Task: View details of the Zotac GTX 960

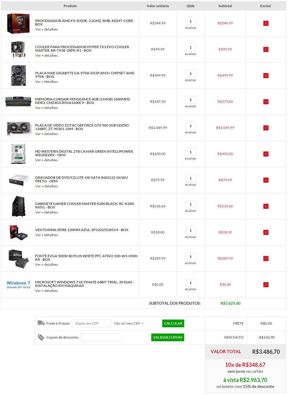Action: (47, 134)
